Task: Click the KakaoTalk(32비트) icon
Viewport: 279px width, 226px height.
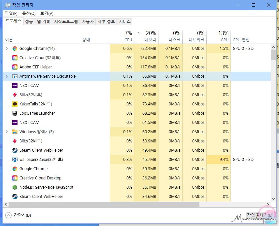Action: tap(15, 104)
